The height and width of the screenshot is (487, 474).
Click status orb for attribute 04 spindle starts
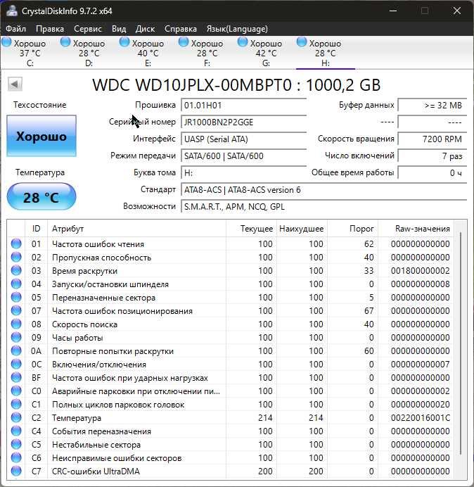(x=16, y=284)
